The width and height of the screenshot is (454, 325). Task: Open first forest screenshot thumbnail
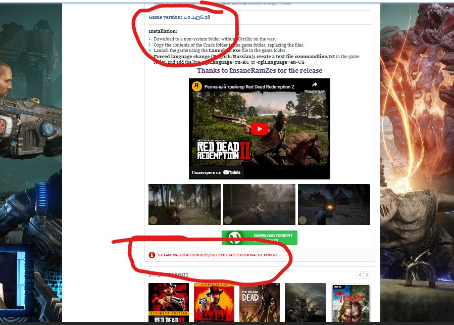pos(184,204)
